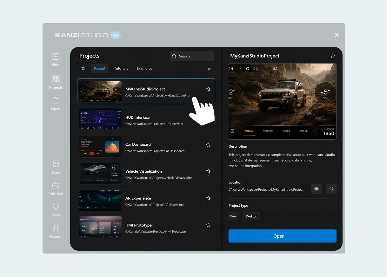Screen dimensions: 387x277
Task: Click the "AR Experience" project name
Action: point(138,198)
